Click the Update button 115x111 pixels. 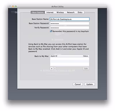pyautogui.click(x=89, y=84)
